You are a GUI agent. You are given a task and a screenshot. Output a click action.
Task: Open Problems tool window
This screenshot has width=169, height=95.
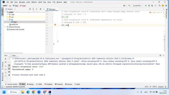(48, 84)
